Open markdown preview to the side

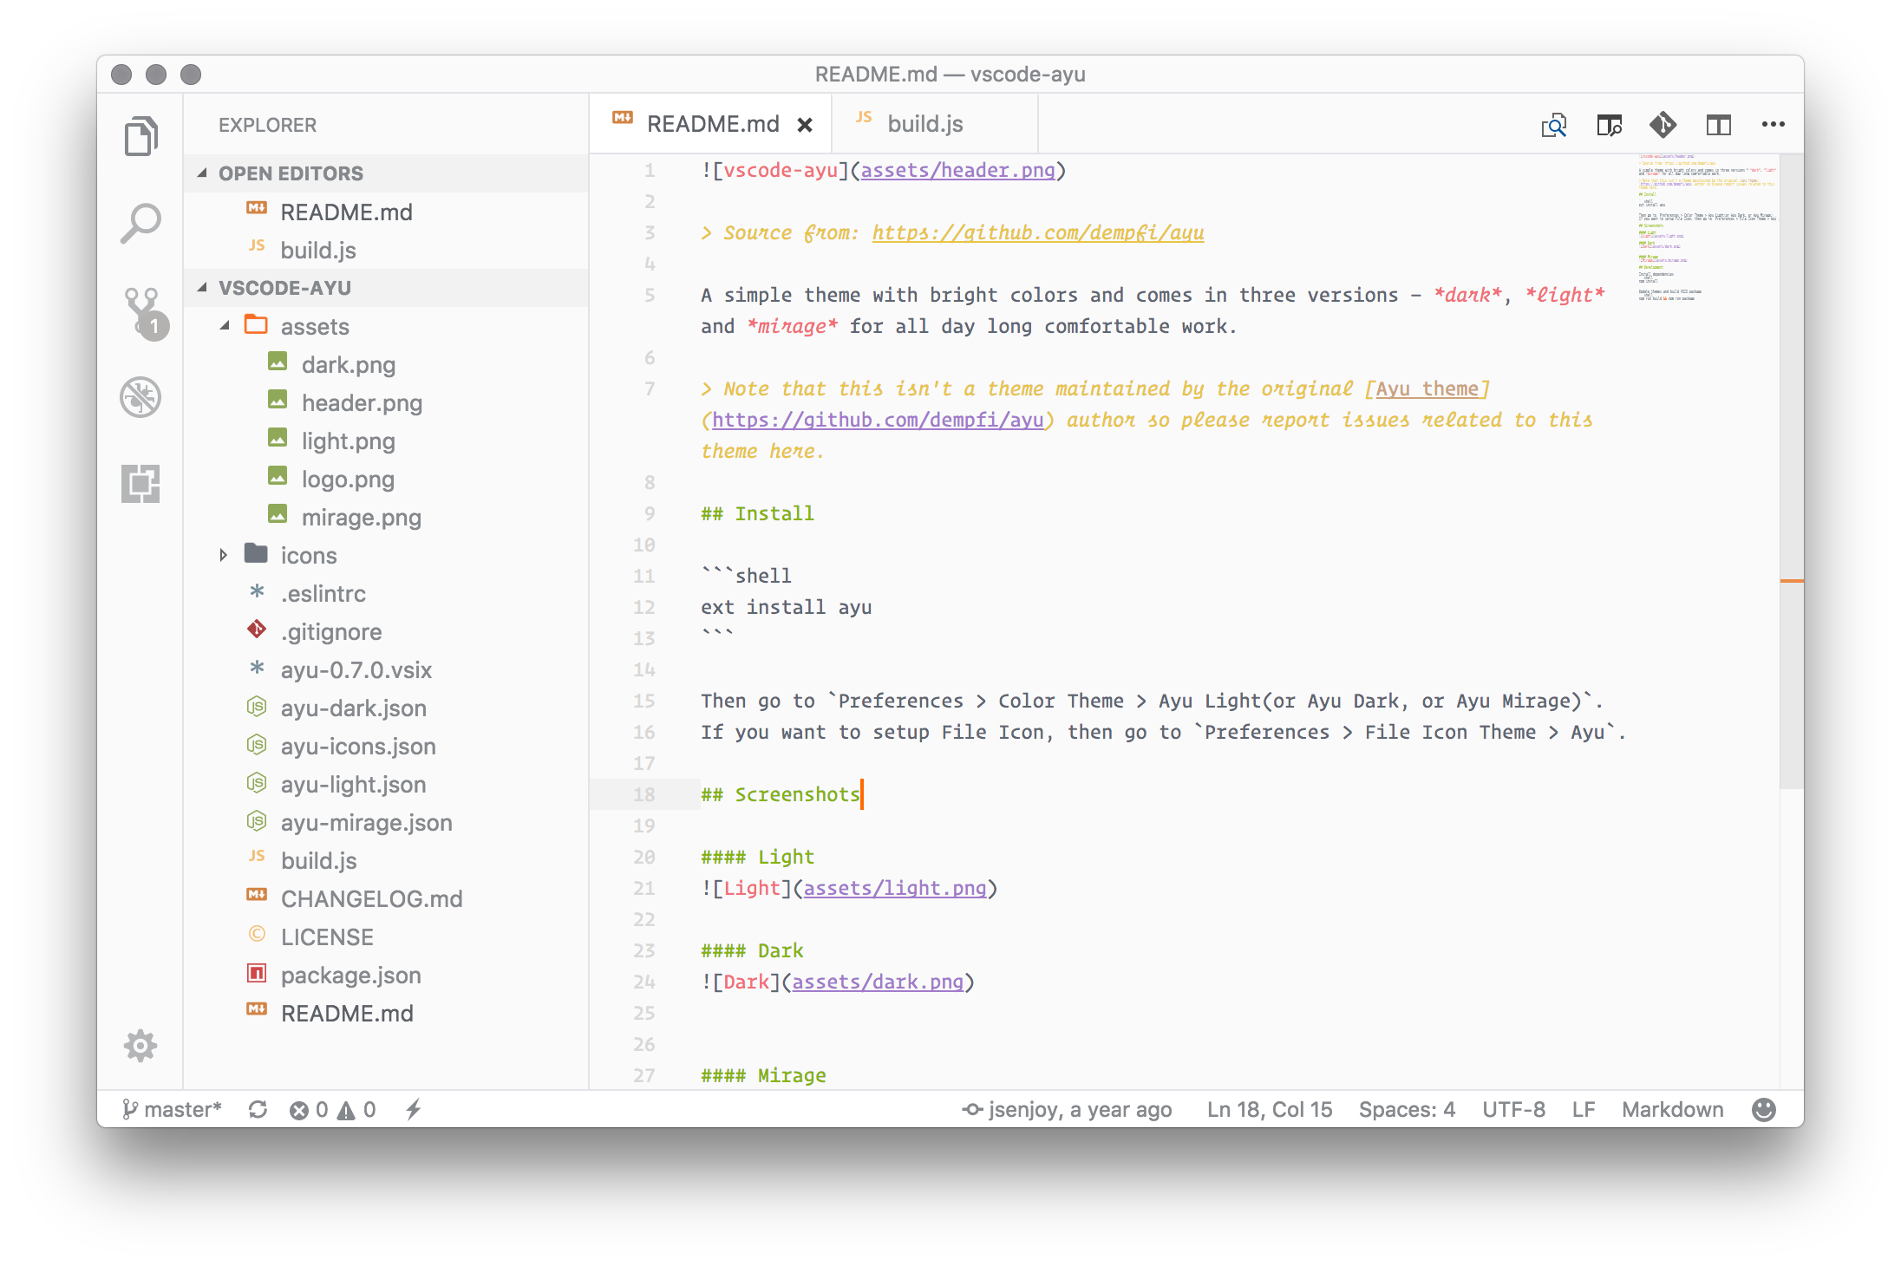1610,125
